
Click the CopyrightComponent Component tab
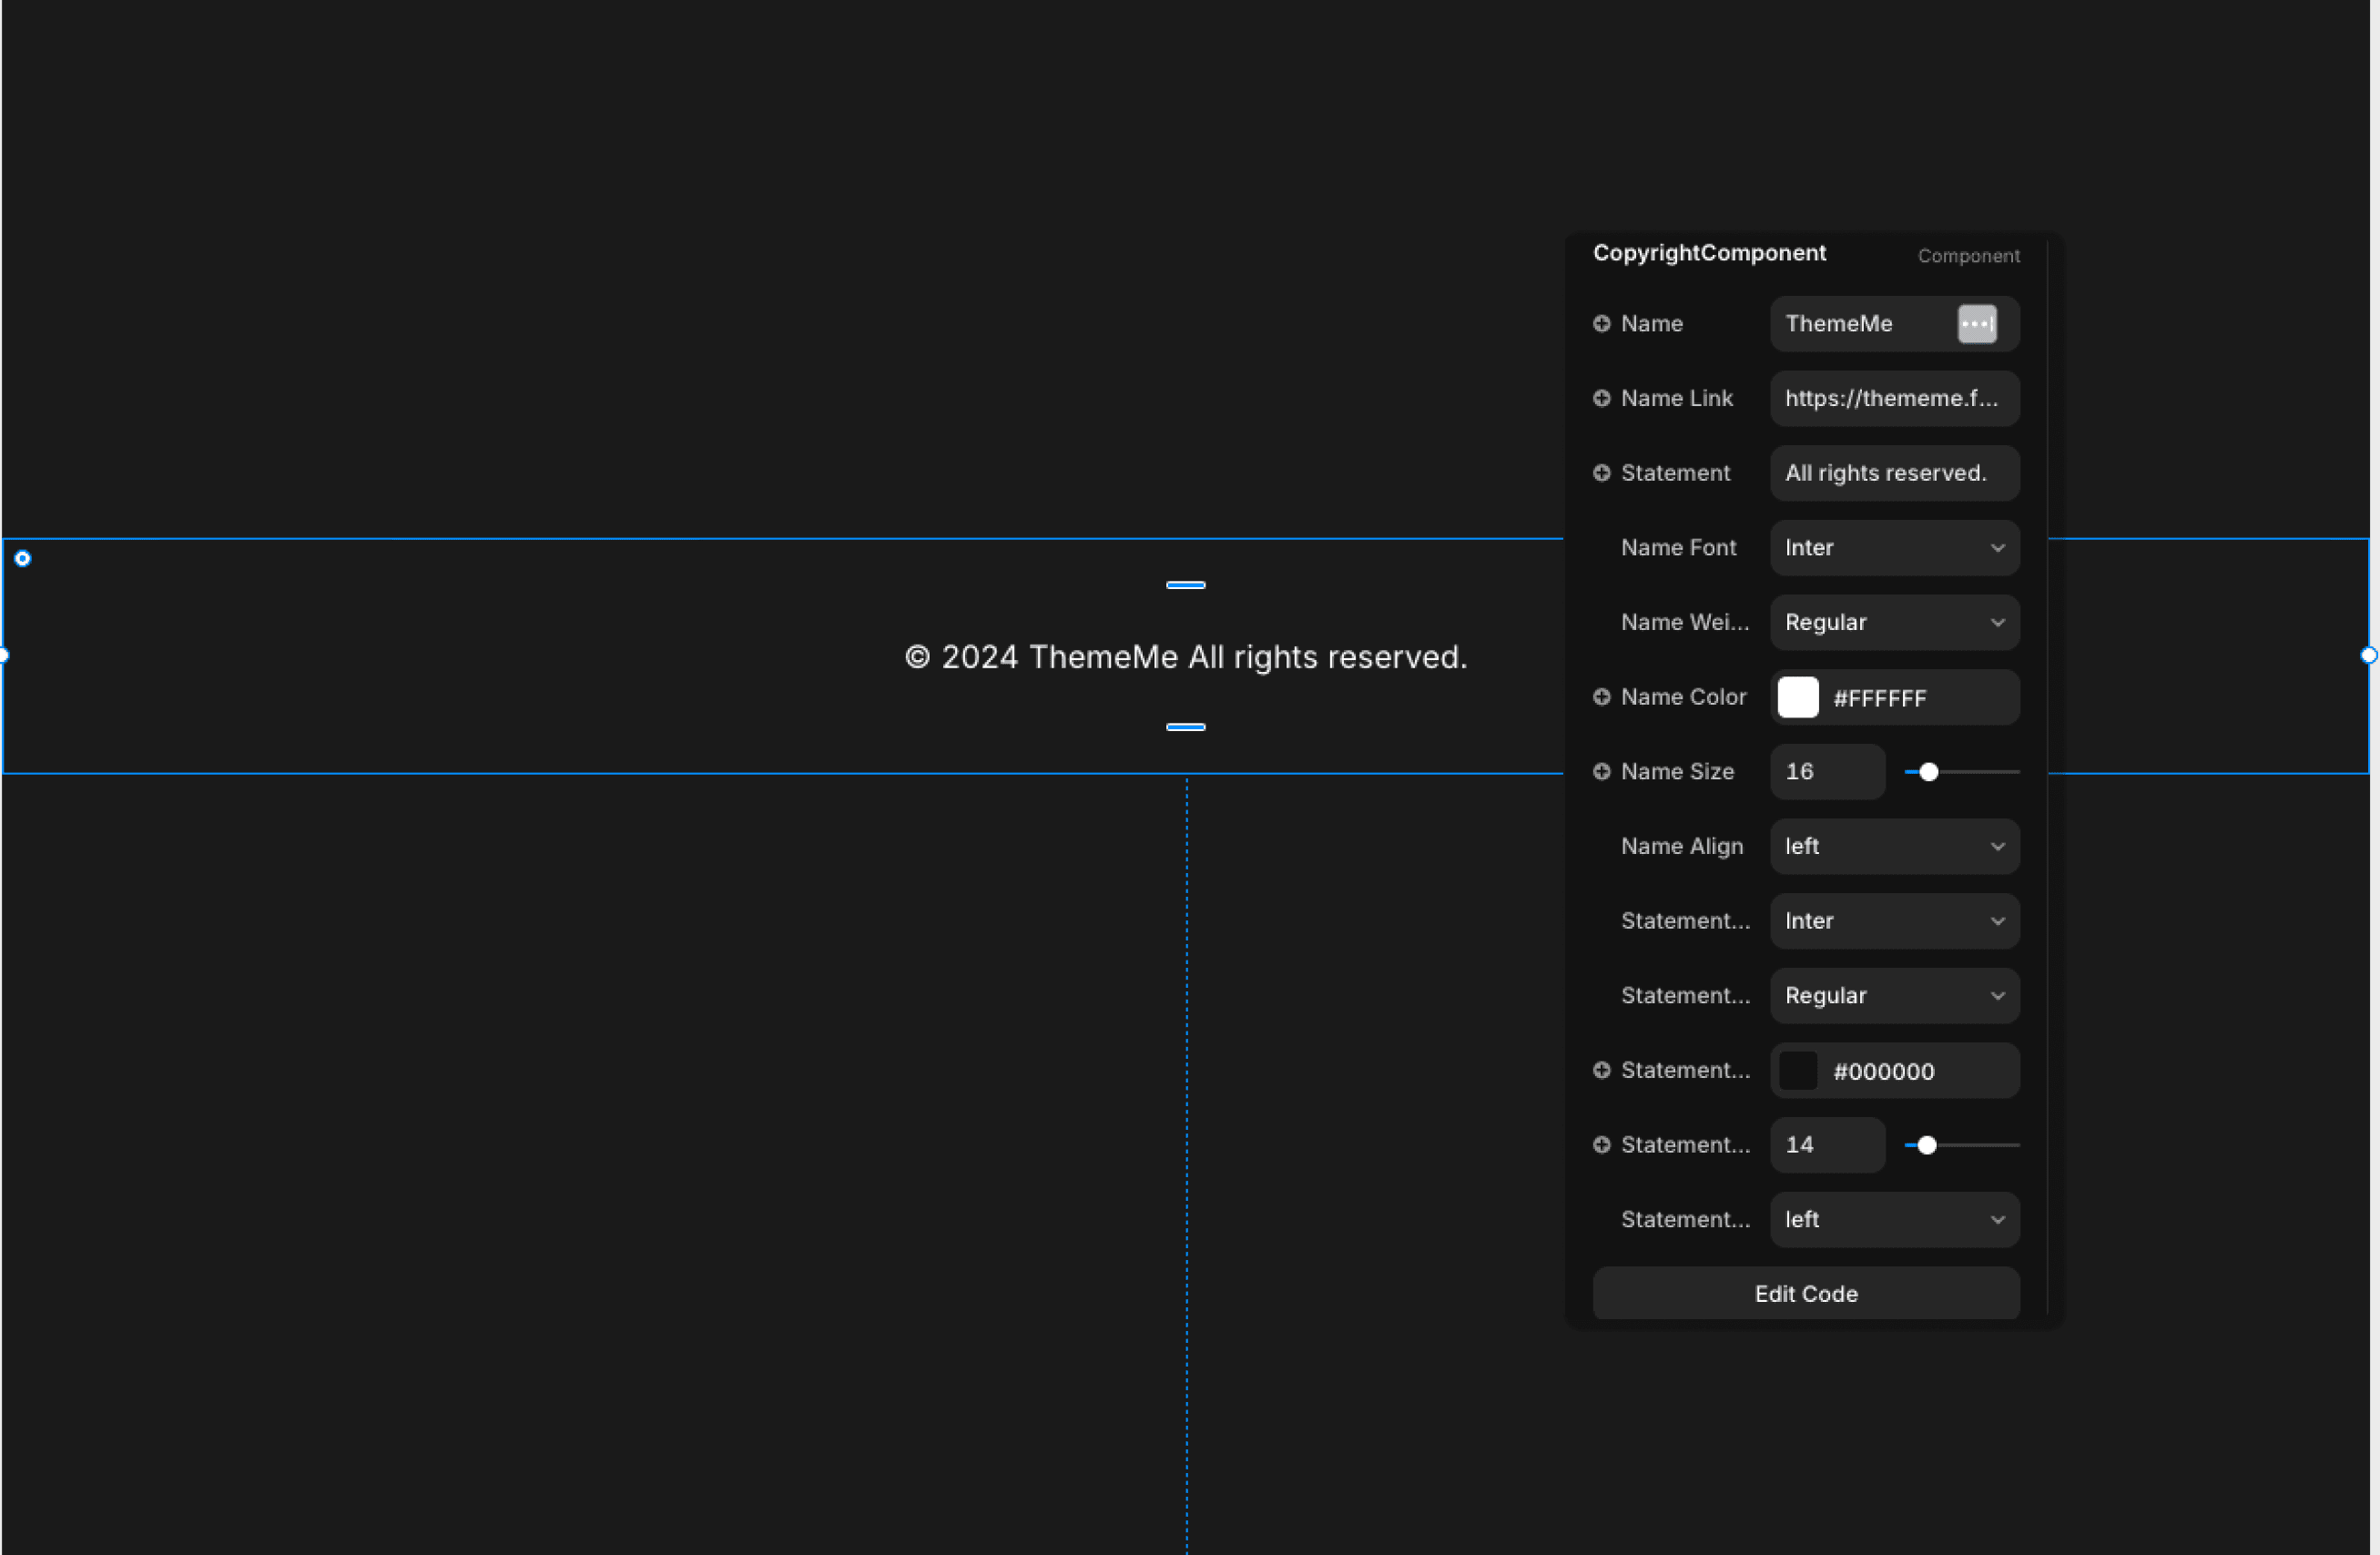1968,255
